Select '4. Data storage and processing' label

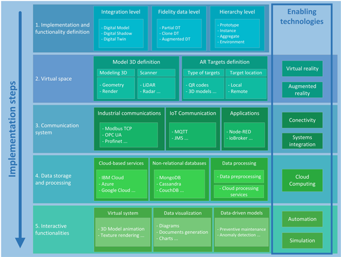pyautogui.click(x=53, y=179)
